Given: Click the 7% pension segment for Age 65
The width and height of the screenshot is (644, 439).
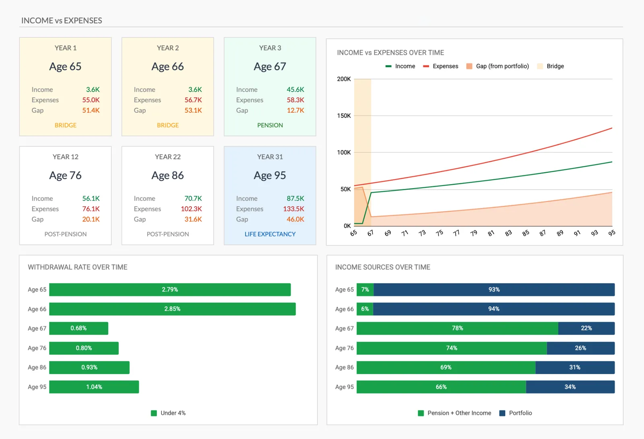Looking at the screenshot, I should 365,290.
